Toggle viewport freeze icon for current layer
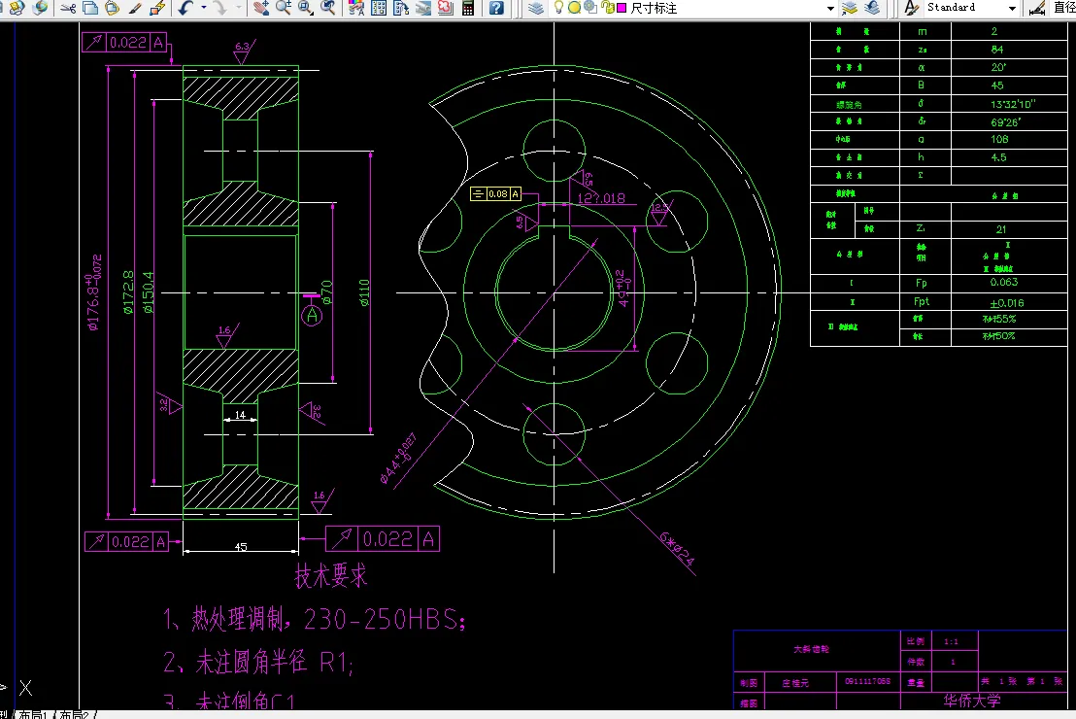1076x719 pixels. [x=590, y=8]
